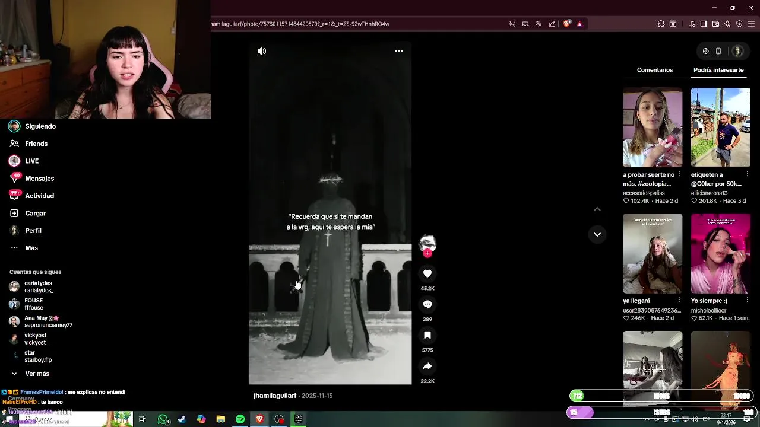Open the jhamilaguilarf author link below the video
Screen dimensions: 760x427
tap(275, 396)
